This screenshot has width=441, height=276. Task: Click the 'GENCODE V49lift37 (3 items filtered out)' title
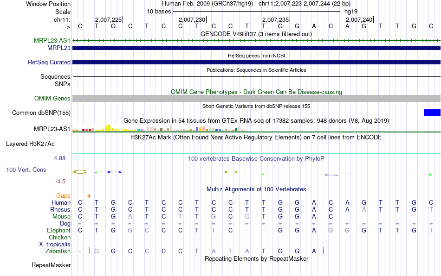click(256, 34)
